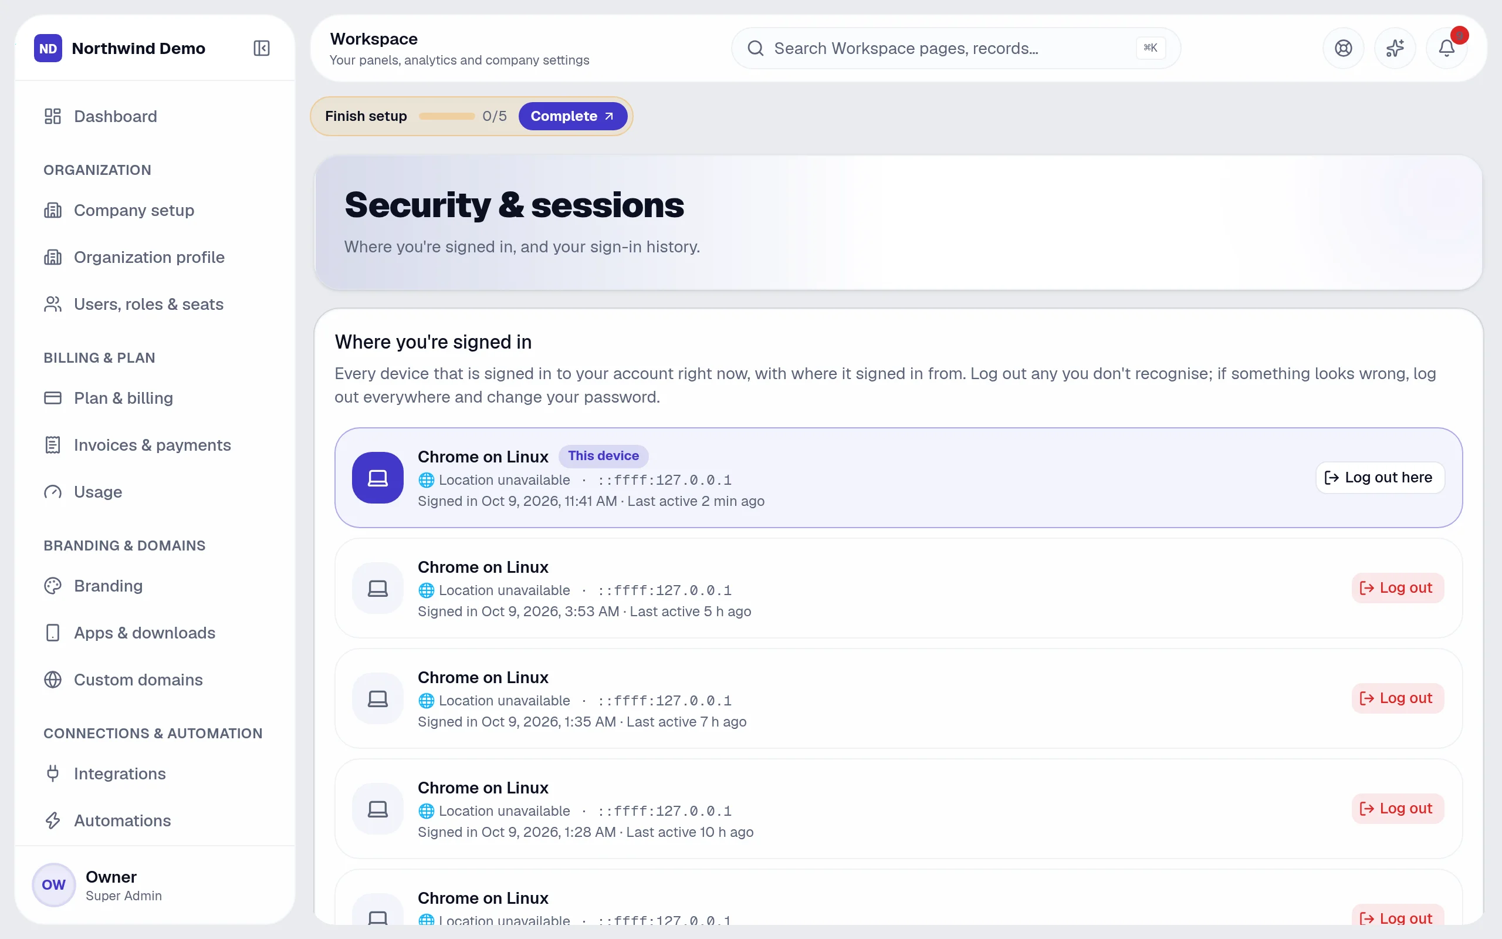The height and width of the screenshot is (939, 1502).
Task: Click the Northwind Demo workspace name
Action: (x=138, y=49)
